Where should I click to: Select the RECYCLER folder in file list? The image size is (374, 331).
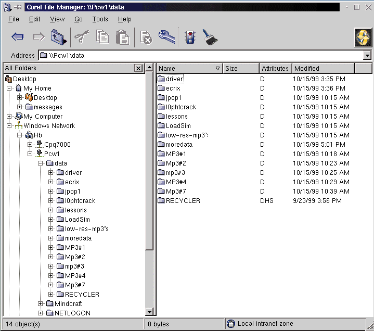[183, 201]
